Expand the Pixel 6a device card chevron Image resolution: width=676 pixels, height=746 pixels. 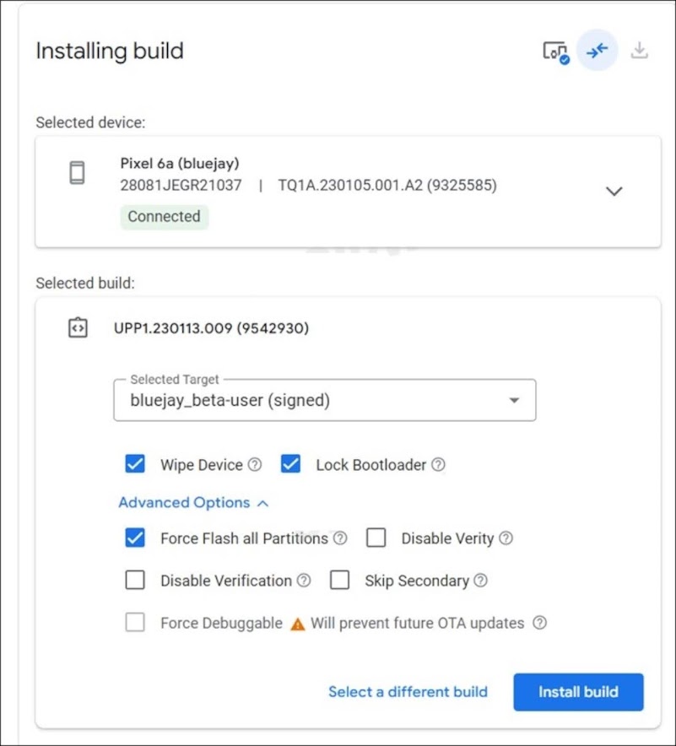click(x=614, y=191)
